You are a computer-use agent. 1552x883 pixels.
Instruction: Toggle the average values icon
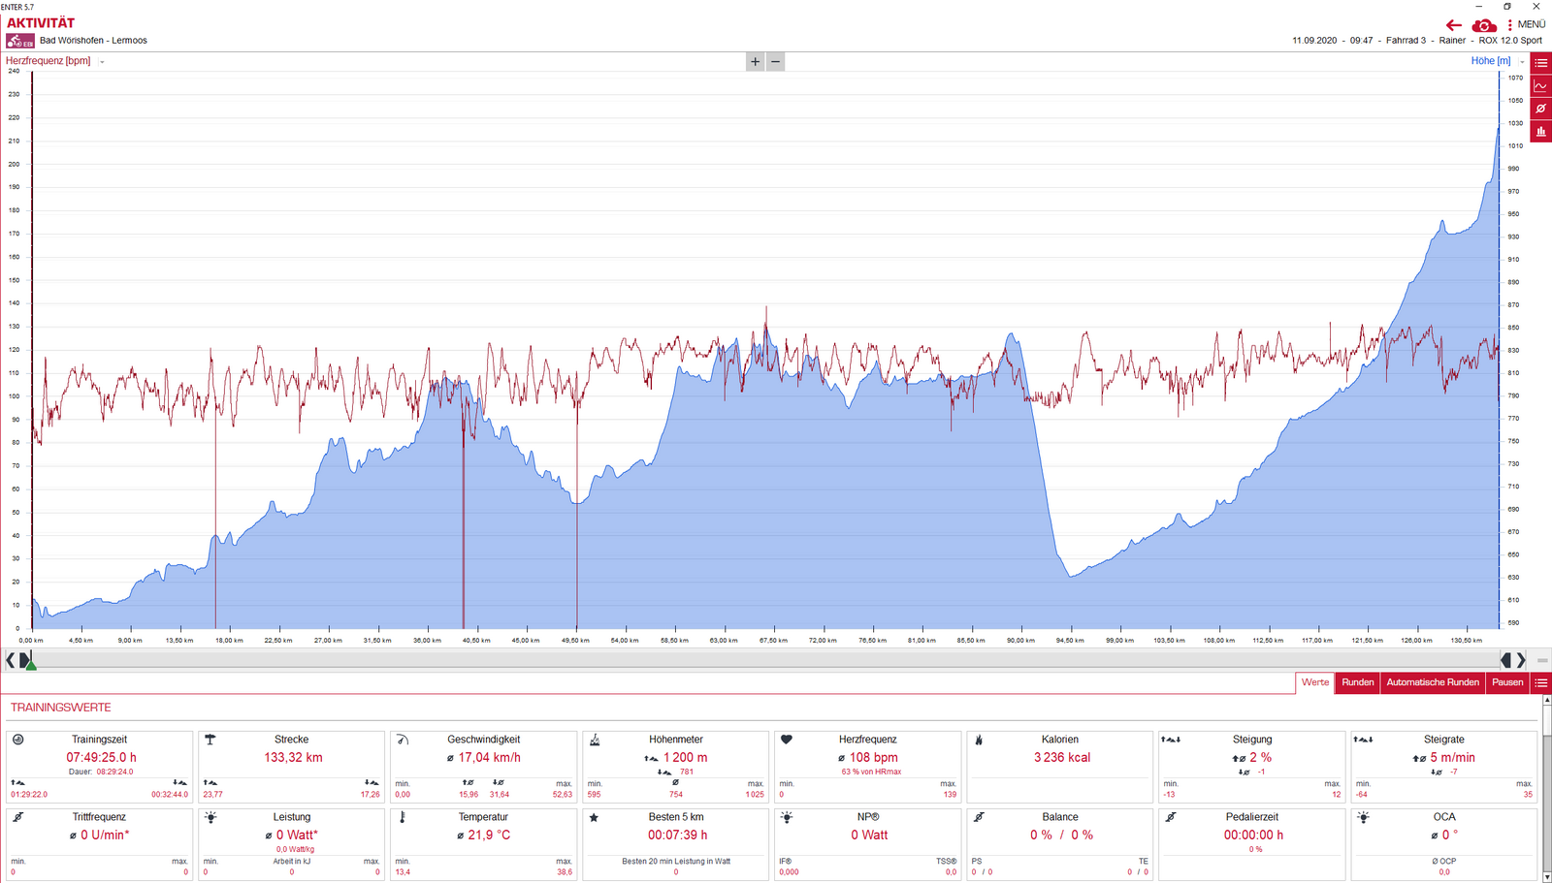tap(1540, 109)
